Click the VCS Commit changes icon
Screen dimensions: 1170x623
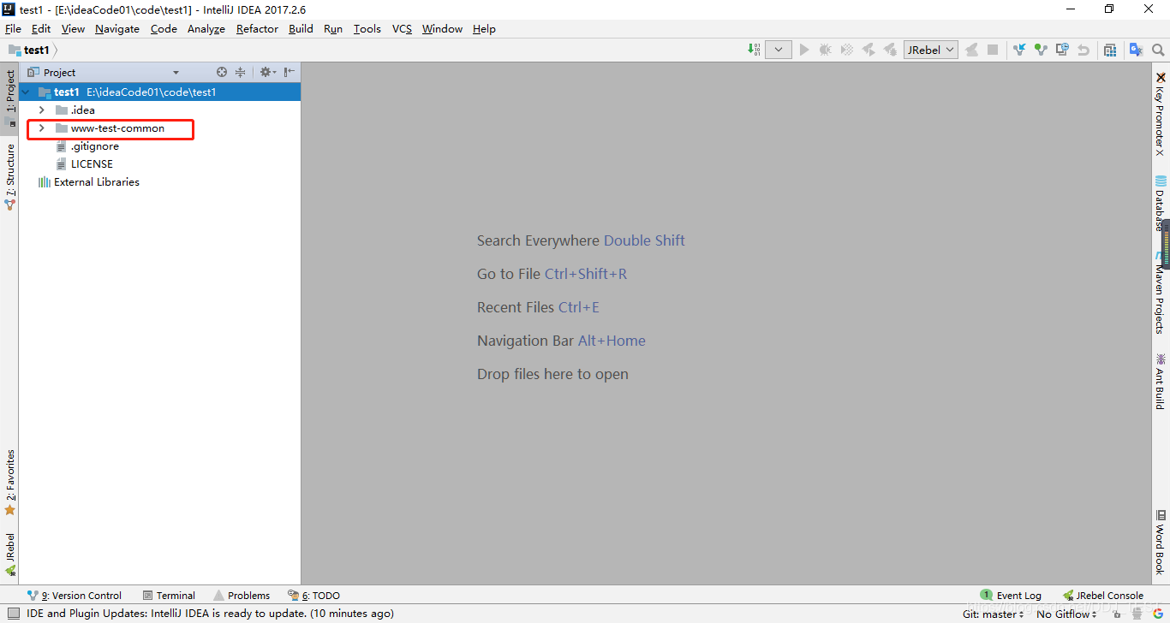[x=1041, y=50]
